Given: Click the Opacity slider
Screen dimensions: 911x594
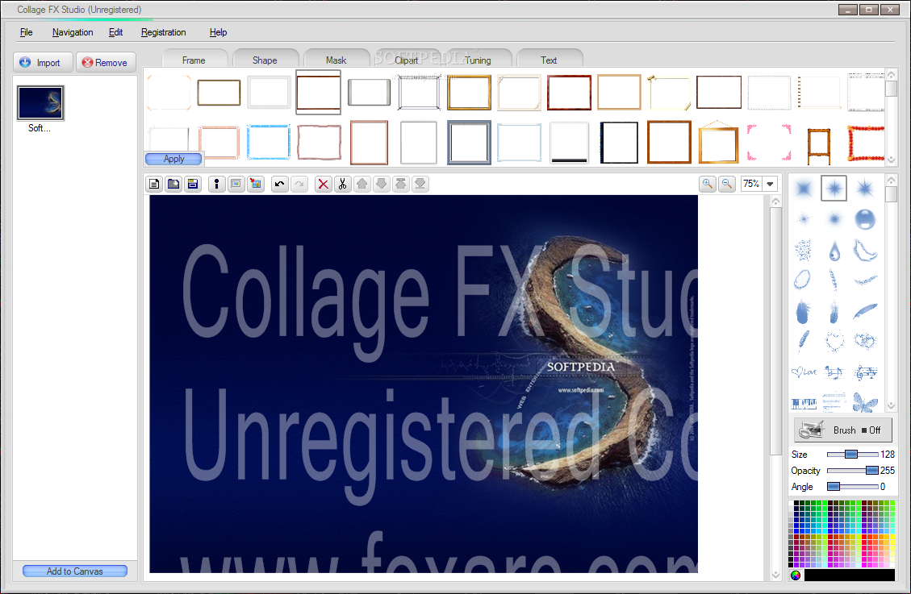Looking at the screenshot, I should (x=852, y=471).
